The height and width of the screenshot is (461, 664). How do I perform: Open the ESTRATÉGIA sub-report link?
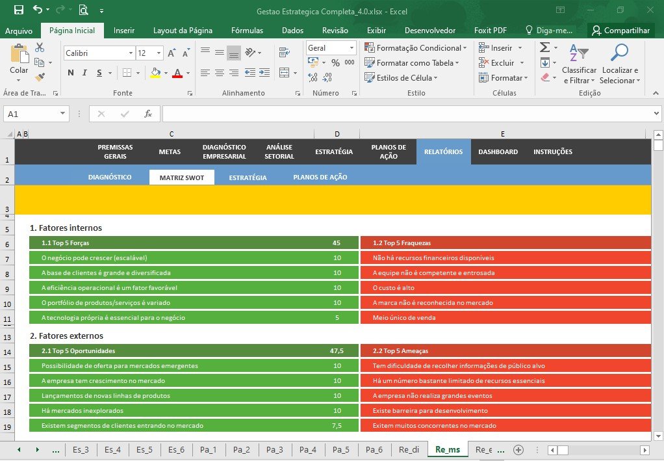pyautogui.click(x=248, y=178)
